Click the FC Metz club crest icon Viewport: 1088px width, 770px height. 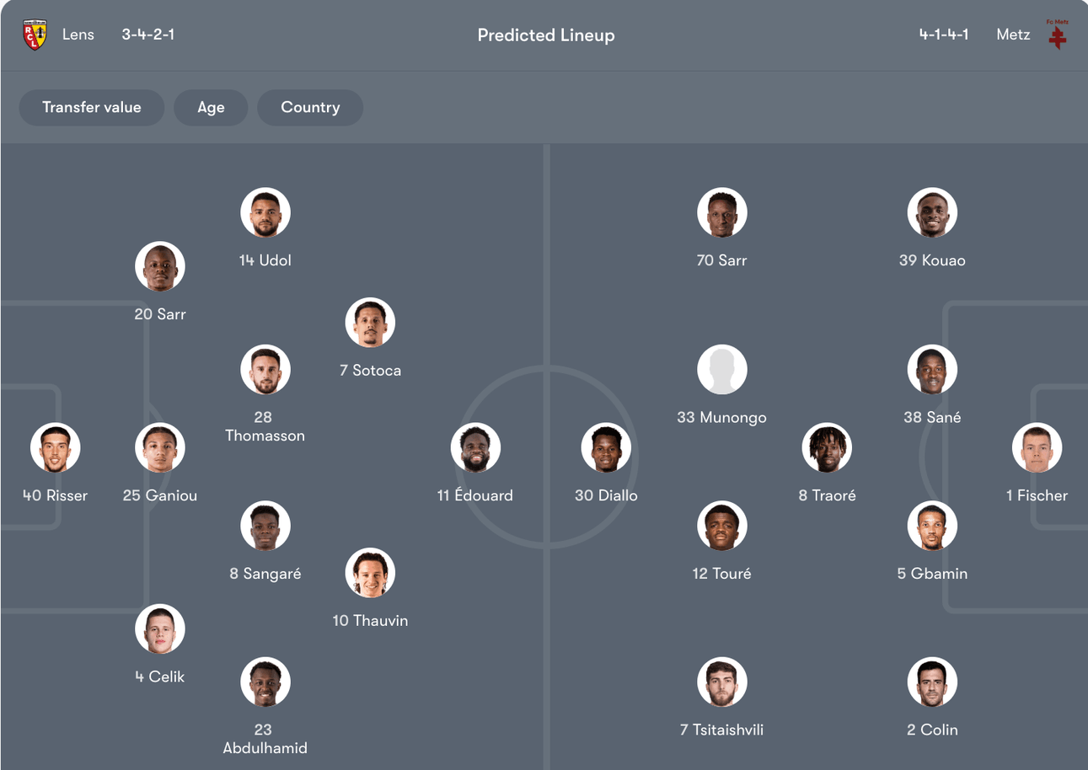(x=1057, y=35)
